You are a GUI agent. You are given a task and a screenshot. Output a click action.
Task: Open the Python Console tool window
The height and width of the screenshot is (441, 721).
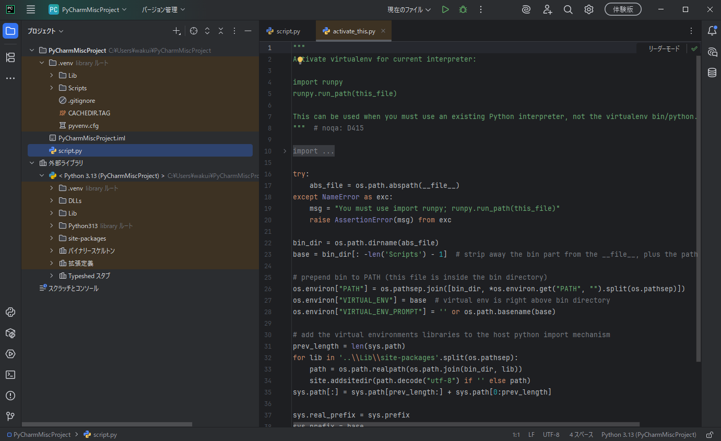[10, 312]
